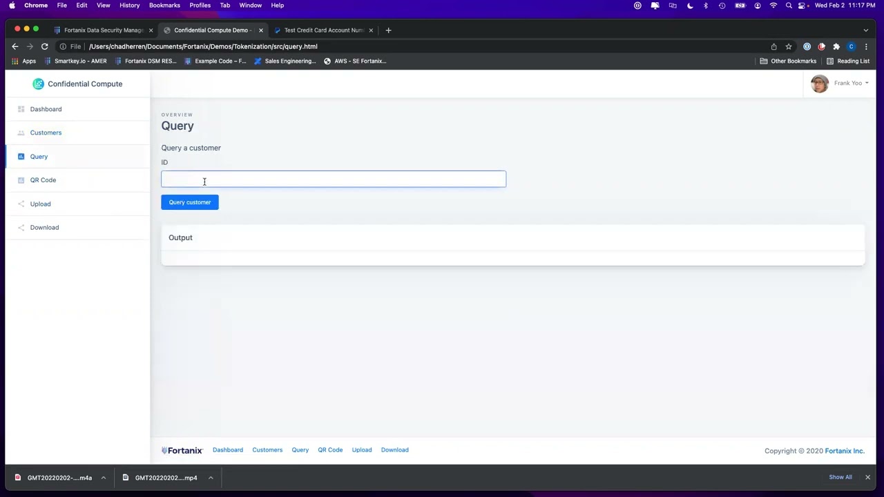Open the Bluetooth menu bar icon
The image size is (884, 497).
(x=705, y=6)
